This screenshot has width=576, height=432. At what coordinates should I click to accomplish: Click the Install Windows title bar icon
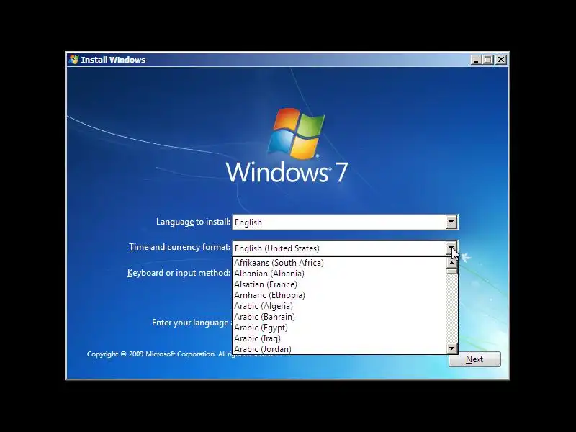(74, 60)
